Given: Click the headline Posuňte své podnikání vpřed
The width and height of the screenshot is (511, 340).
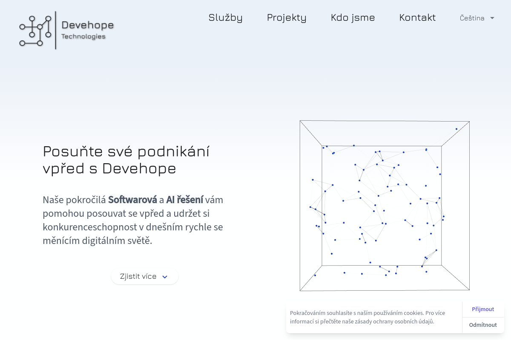Looking at the screenshot, I should [x=126, y=159].
